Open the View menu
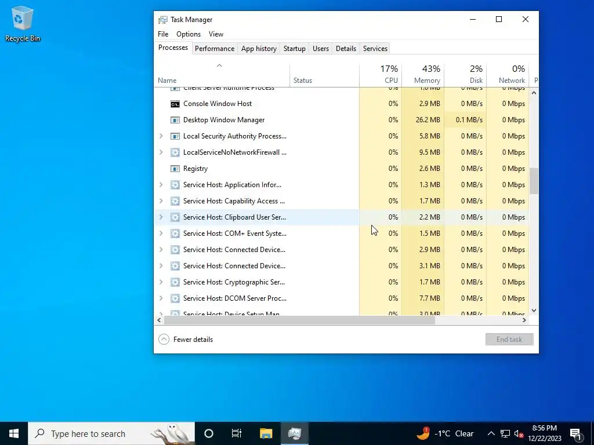Image resolution: width=594 pixels, height=445 pixels. [216, 34]
